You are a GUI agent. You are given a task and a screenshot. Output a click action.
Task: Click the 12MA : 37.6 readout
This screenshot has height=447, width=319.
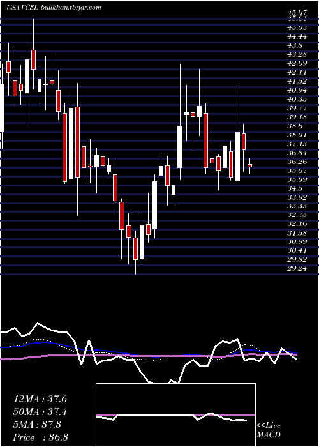tap(40, 399)
